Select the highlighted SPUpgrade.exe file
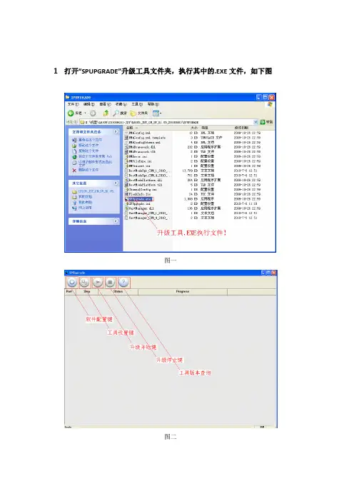354x501 pixels. [x=141, y=198]
